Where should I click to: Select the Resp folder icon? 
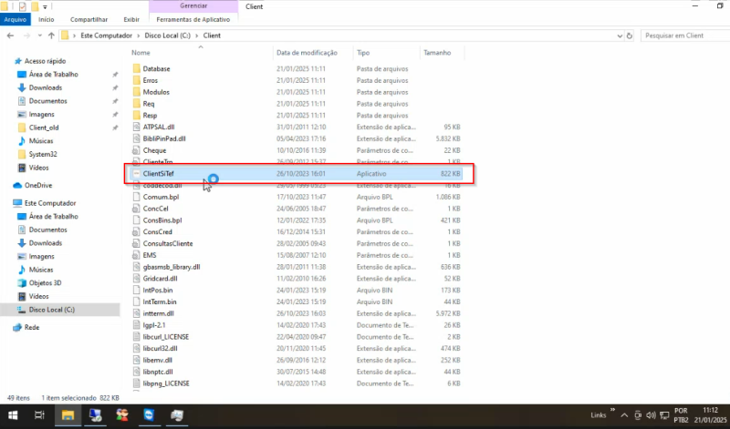click(136, 115)
